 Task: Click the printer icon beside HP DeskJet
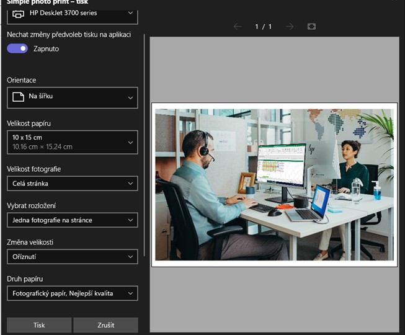click(x=19, y=14)
